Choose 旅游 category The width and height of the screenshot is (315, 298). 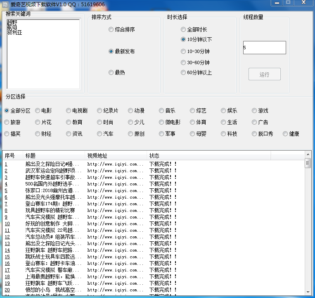(12, 122)
